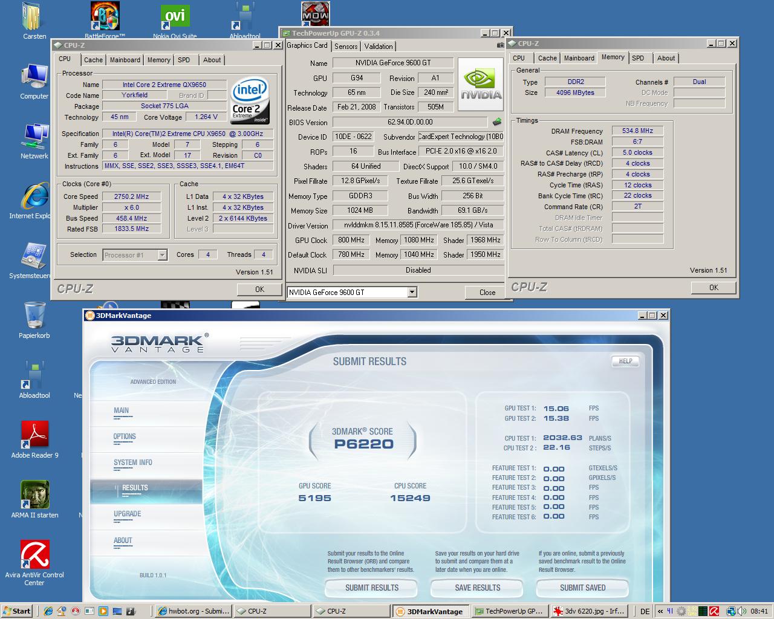Click the Driver Version field in GPU-Z
Viewport: 774px width, 619px height.
coord(418,225)
